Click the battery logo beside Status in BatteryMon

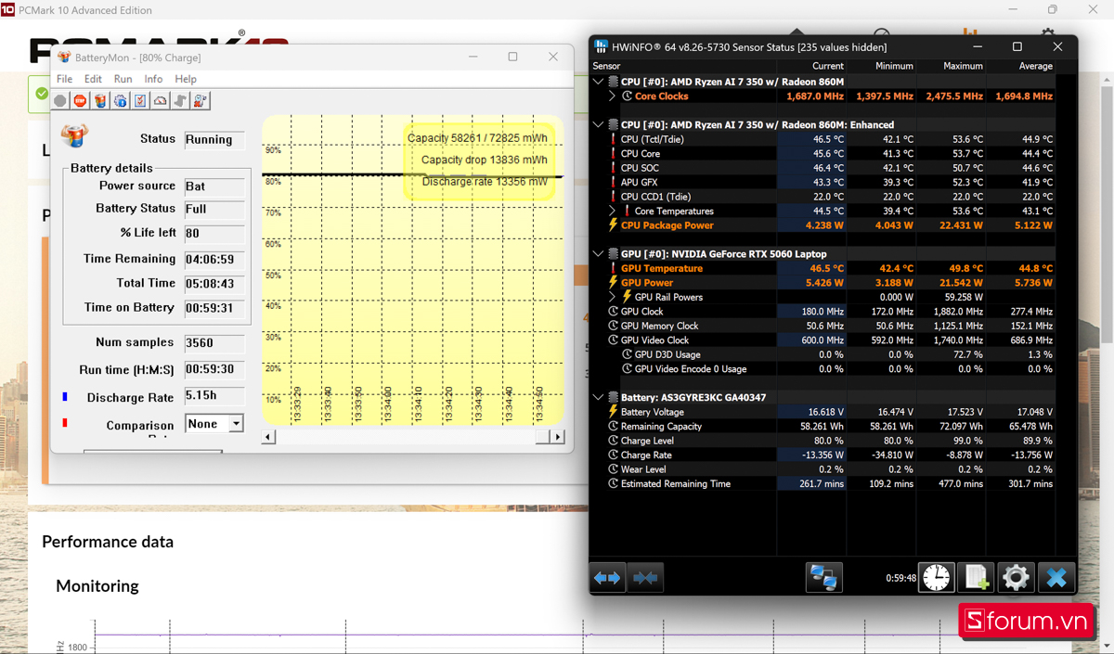(74, 135)
